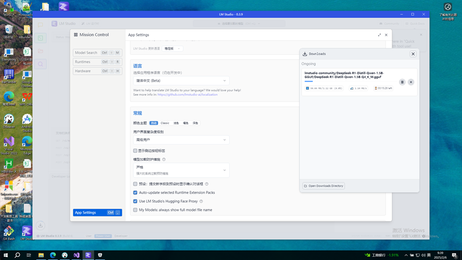Select the 深色 (dark) color theme
The width and height of the screenshot is (462, 260).
coord(195,123)
